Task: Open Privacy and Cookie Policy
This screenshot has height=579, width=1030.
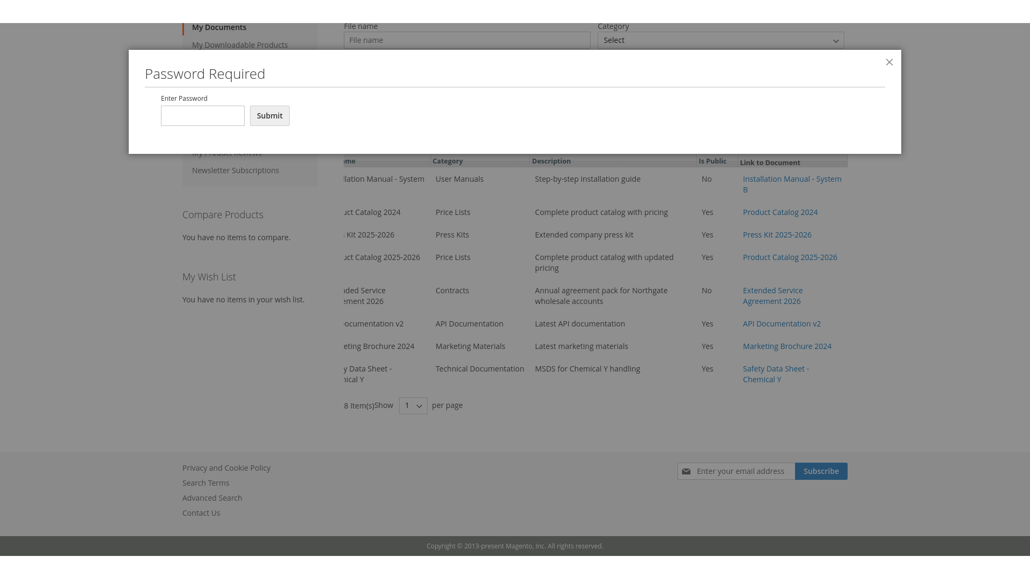Action: tap(226, 468)
